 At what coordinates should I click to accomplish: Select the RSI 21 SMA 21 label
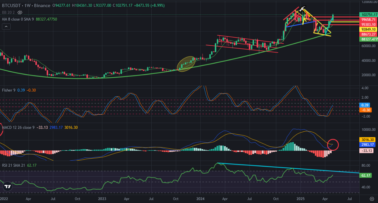point(14,165)
